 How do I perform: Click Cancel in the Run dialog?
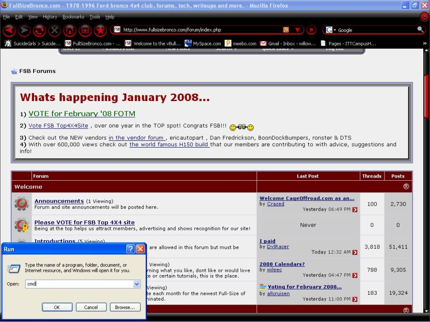tap(91, 307)
